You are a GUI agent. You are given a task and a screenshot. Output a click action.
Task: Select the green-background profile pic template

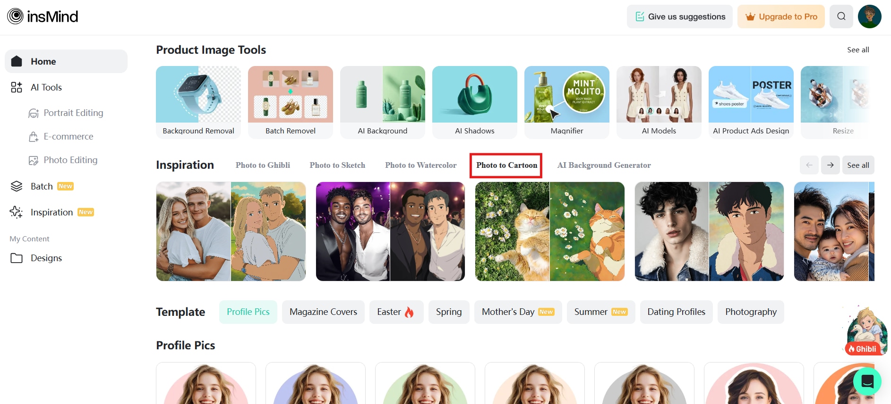click(425, 383)
